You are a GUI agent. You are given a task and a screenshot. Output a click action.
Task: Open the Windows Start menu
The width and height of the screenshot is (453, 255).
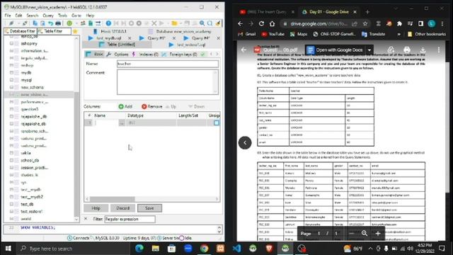(x=8, y=249)
